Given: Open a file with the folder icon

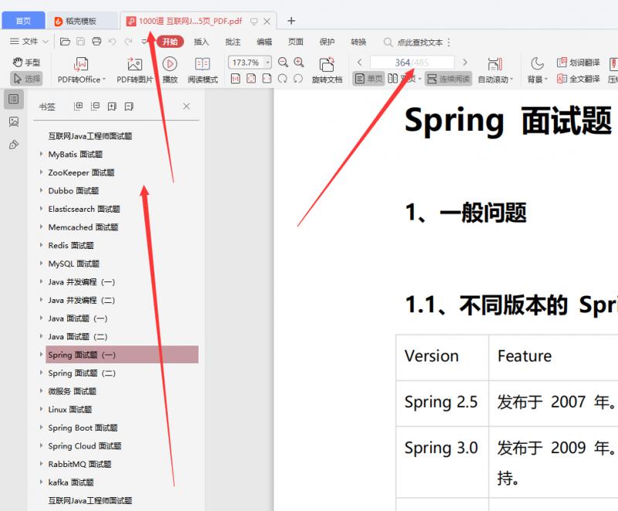Looking at the screenshot, I should [x=65, y=42].
